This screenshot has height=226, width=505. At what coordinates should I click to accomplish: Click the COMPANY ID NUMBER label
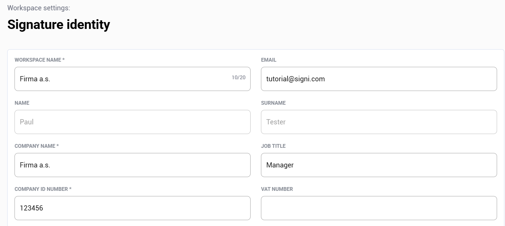click(41, 189)
